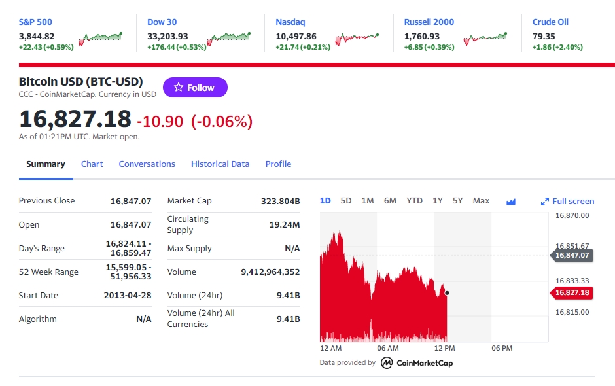Click the Circulating Supply value 19.24M

(285, 225)
